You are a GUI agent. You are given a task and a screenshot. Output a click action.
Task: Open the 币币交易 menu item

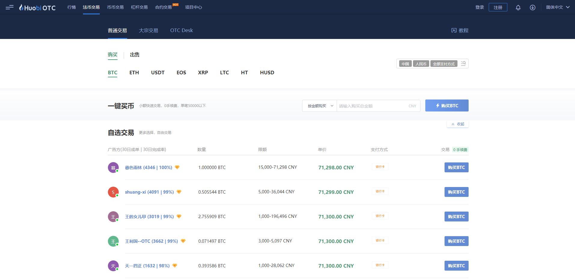(x=115, y=7)
